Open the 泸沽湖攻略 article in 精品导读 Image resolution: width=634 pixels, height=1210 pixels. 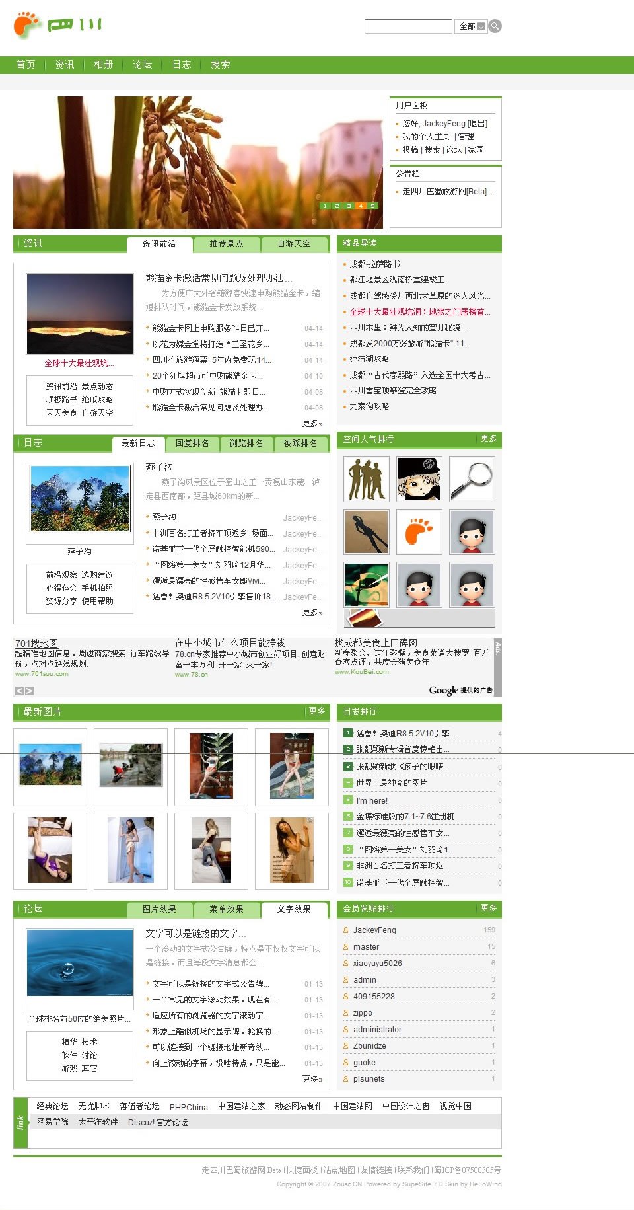[x=369, y=359]
